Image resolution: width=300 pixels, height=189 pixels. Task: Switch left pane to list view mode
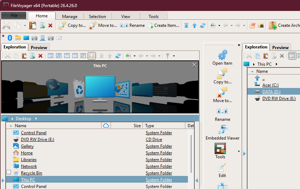[x=50, y=56]
